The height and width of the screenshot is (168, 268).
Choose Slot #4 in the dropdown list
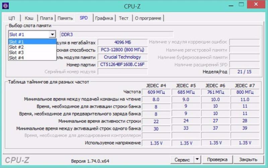[32, 58]
